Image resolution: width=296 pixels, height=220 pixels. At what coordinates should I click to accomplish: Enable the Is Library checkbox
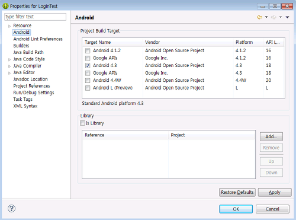[82, 123]
